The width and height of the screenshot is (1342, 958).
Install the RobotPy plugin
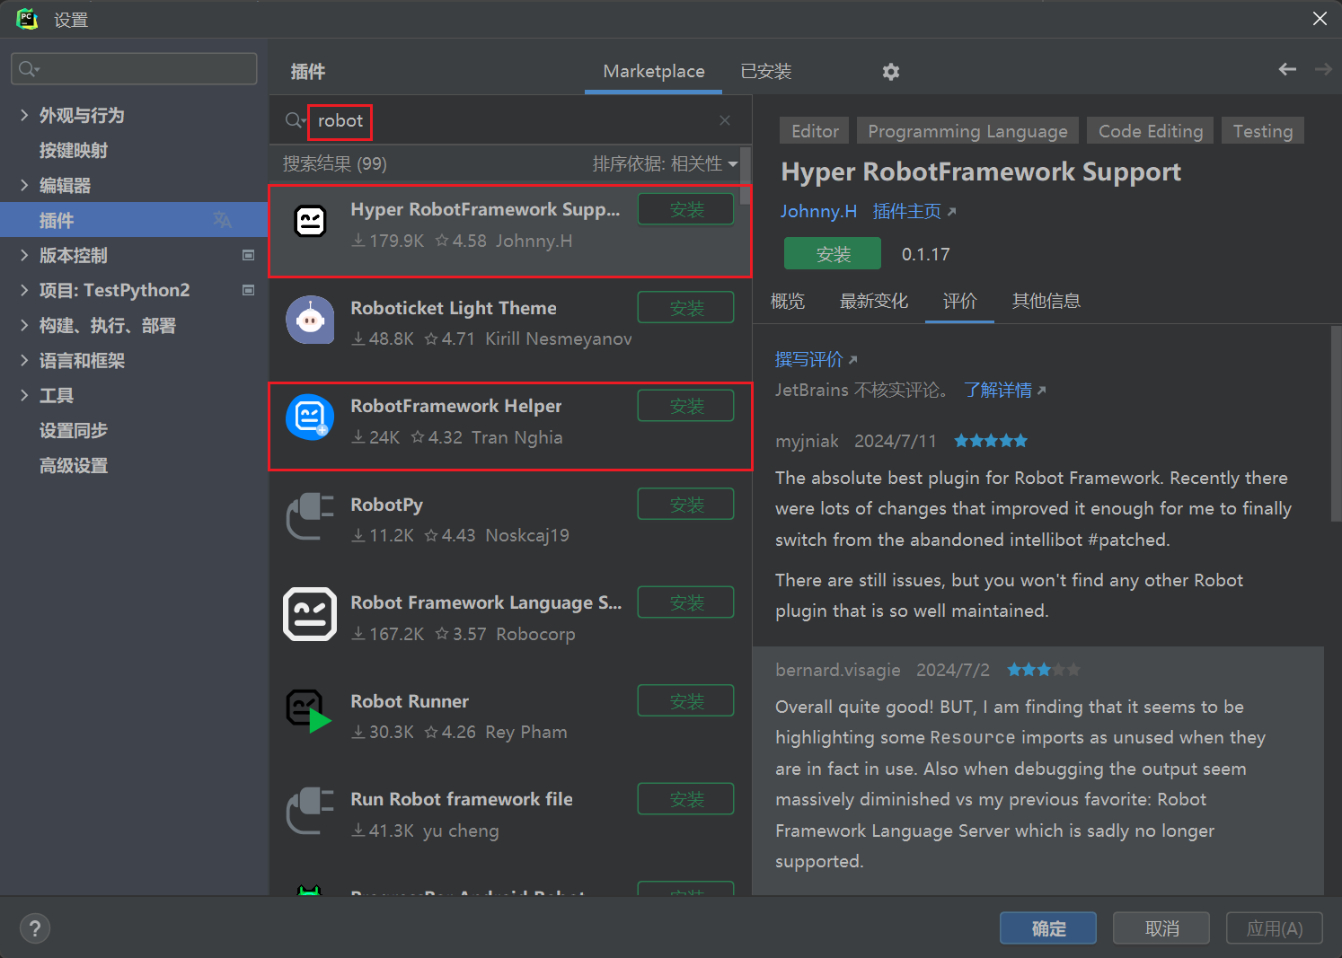point(686,505)
